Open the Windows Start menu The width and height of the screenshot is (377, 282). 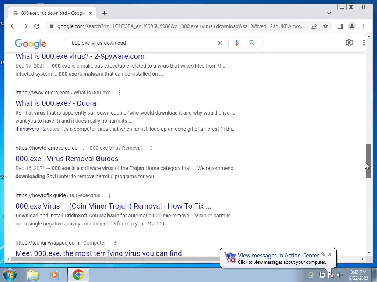click(x=10, y=275)
